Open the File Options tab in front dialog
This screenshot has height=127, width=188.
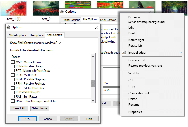point(37,35)
